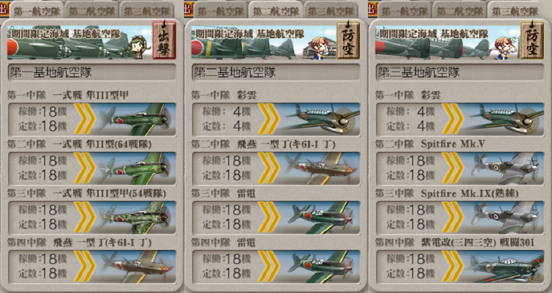
Task: Expand yellow chevrons next to Spitfire Mk.V
Action: (453, 168)
